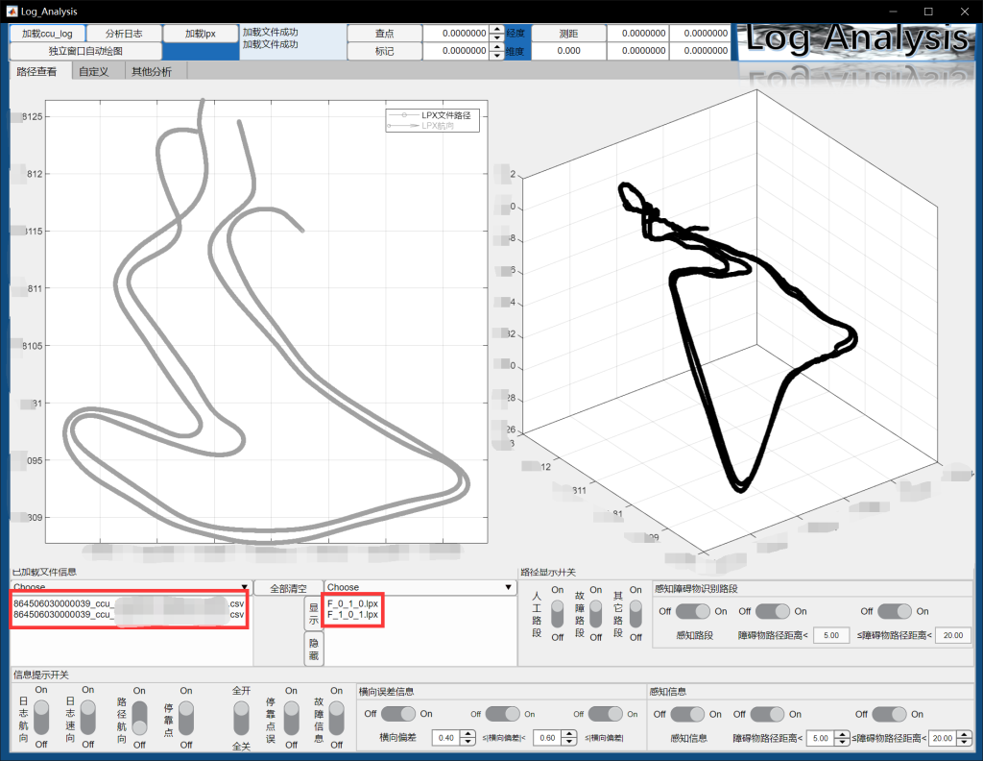The height and width of the screenshot is (761, 983).
Task: Click the 独立窗口自动绘图 button
Action: [x=85, y=51]
